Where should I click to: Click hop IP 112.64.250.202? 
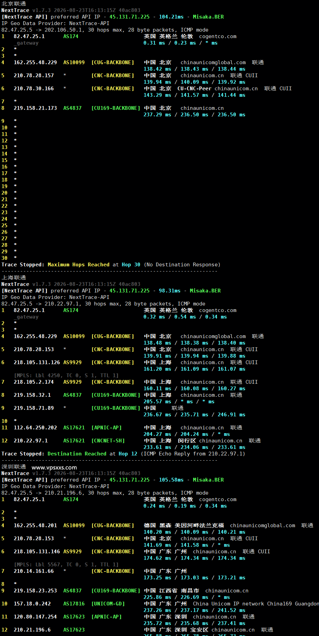tap(35, 428)
